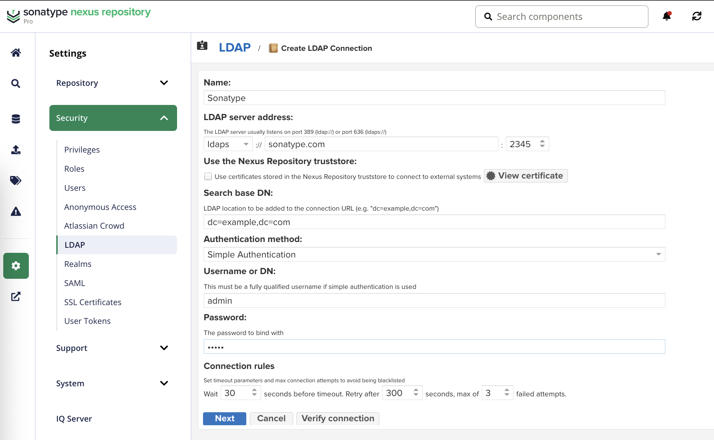The width and height of the screenshot is (714, 440).
Task: Click the magnifier in search box
Action: point(488,17)
